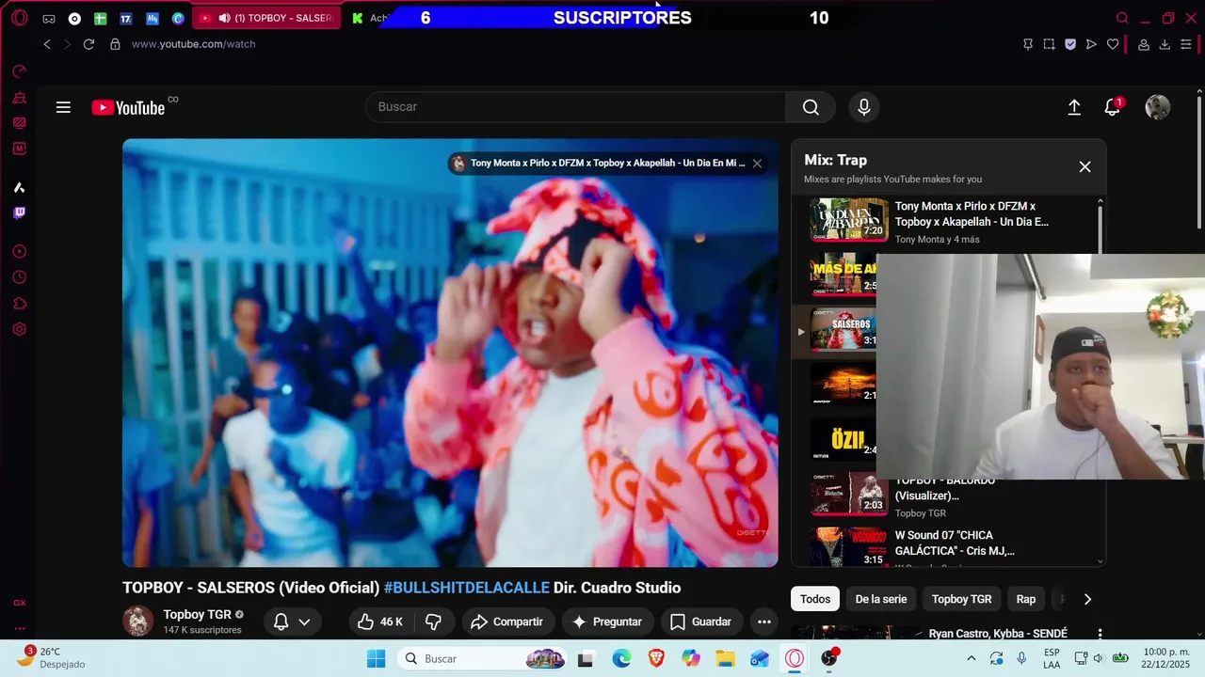This screenshot has height=677, width=1205.
Task: Open the YouTube create/upload icon
Action: click(1074, 107)
